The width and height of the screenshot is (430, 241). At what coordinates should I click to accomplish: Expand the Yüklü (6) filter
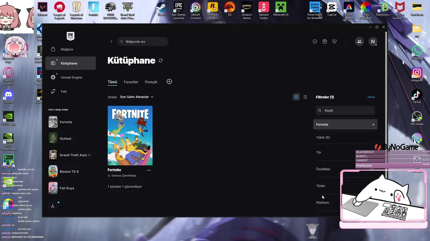[345, 137]
